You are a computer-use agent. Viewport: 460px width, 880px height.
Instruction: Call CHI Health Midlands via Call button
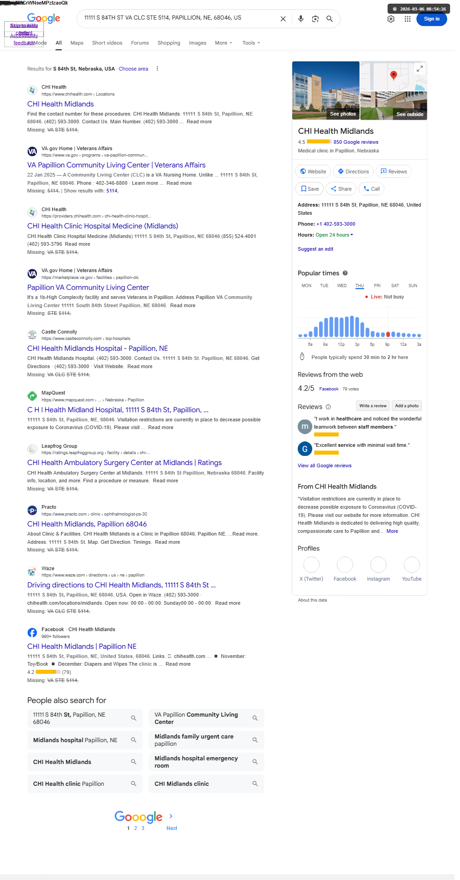click(371, 189)
